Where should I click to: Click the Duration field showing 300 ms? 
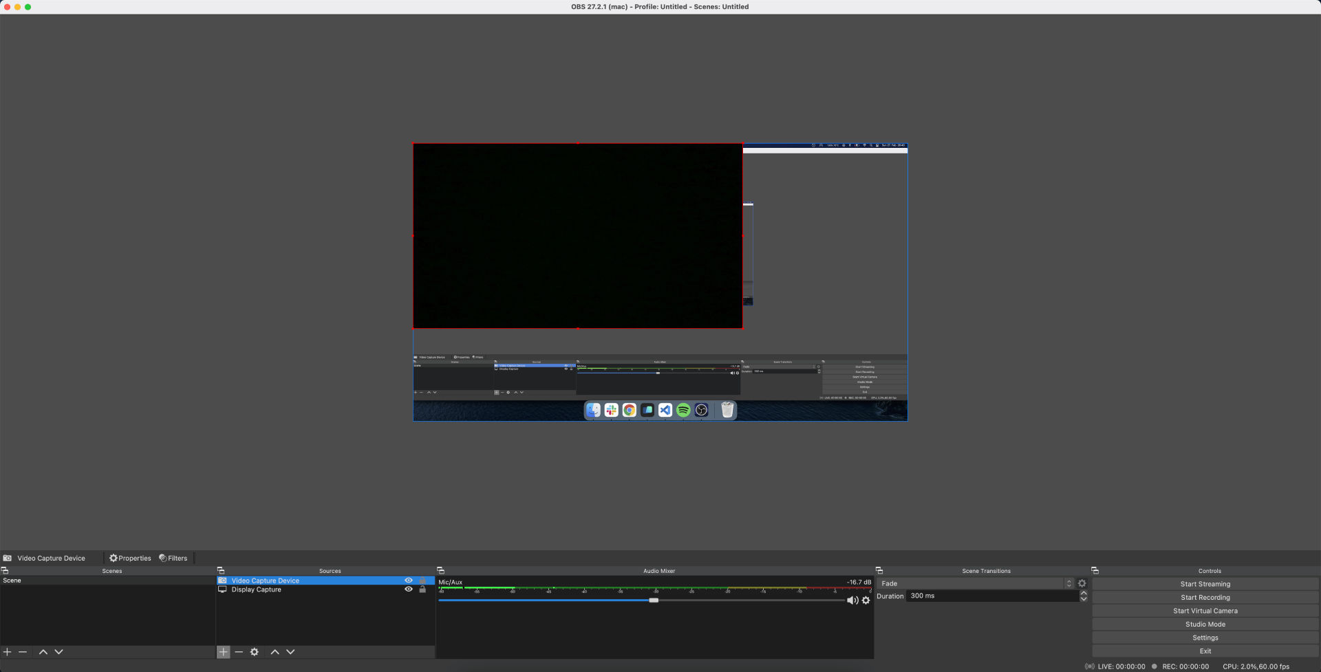(x=992, y=596)
